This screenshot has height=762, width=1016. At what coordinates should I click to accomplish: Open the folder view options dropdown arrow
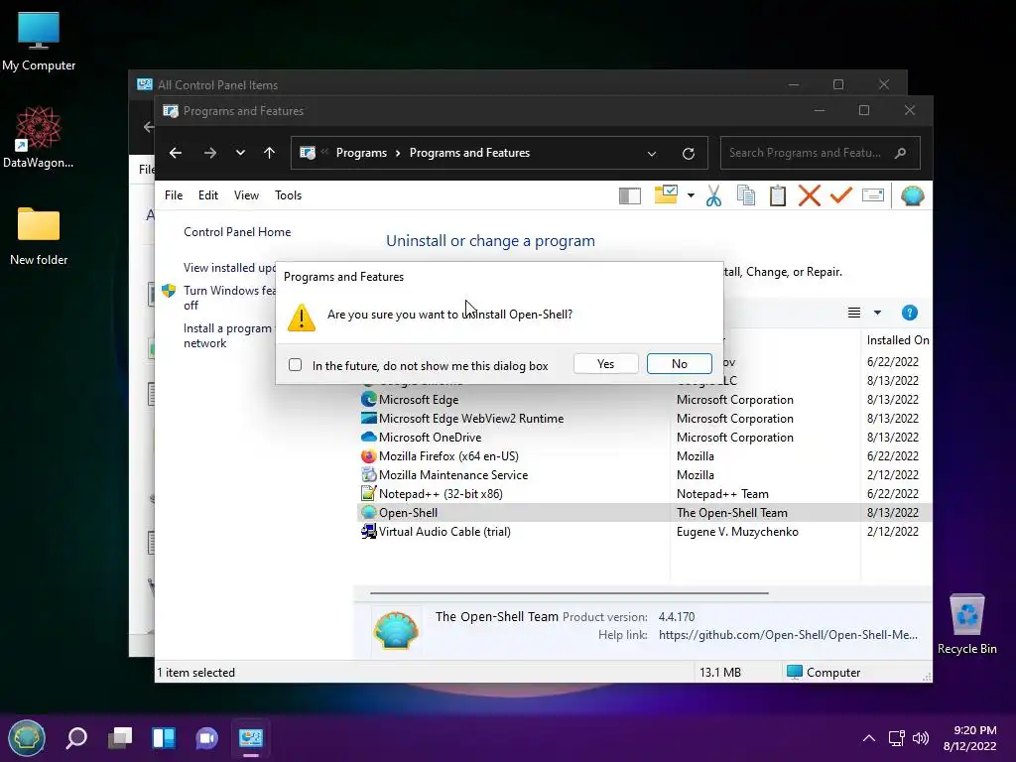(691, 195)
